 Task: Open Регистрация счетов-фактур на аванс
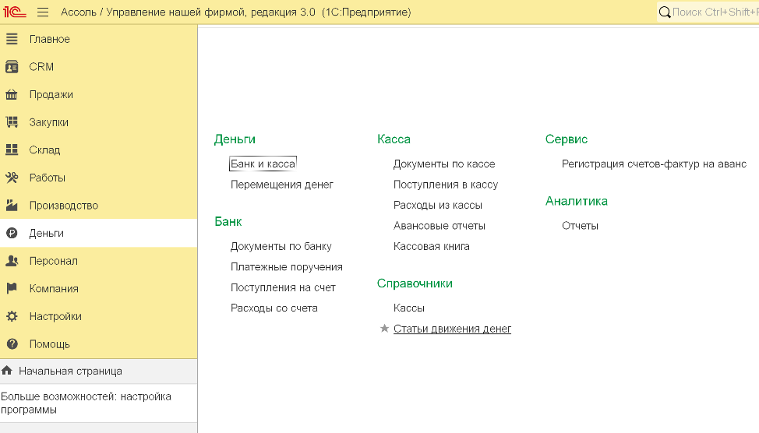tap(653, 164)
